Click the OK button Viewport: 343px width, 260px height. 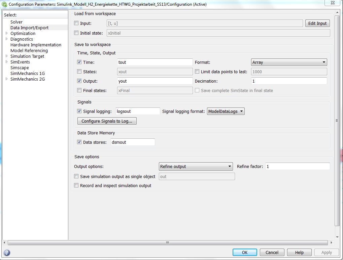coord(245,252)
